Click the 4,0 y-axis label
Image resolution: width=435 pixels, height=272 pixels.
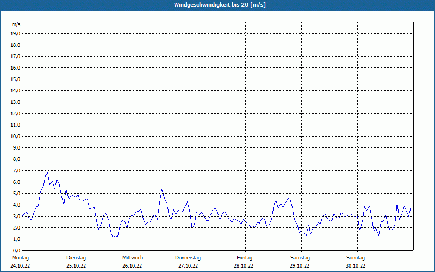(x=16, y=205)
